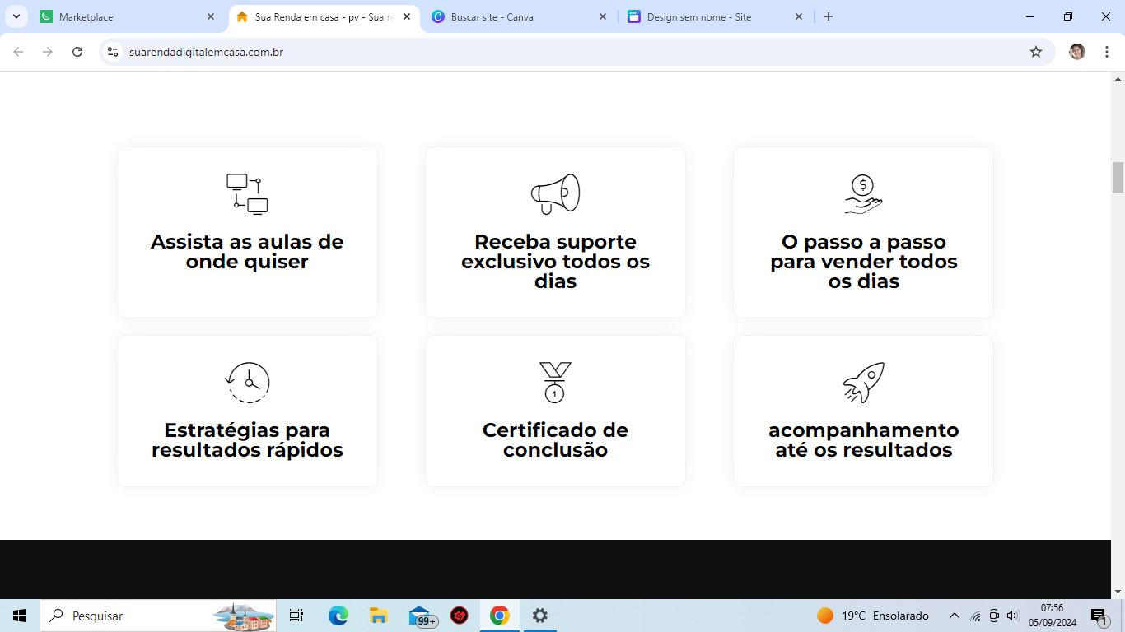Open a new browser tab
The width and height of the screenshot is (1125, 632).
click(829, 16)
